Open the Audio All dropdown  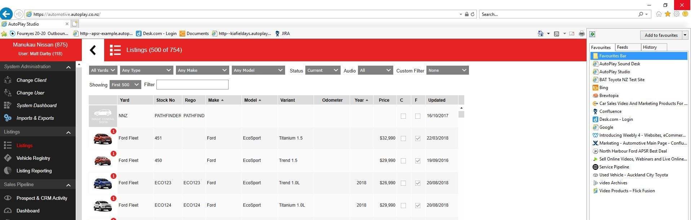coord(375,70)
